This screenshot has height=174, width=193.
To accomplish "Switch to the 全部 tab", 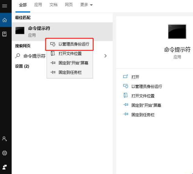I will [x=23, y=5].
